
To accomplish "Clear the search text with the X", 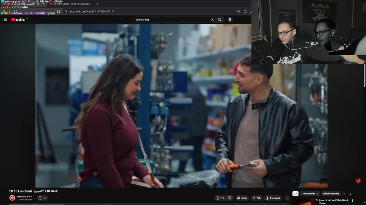I will [x=212, y=20].
